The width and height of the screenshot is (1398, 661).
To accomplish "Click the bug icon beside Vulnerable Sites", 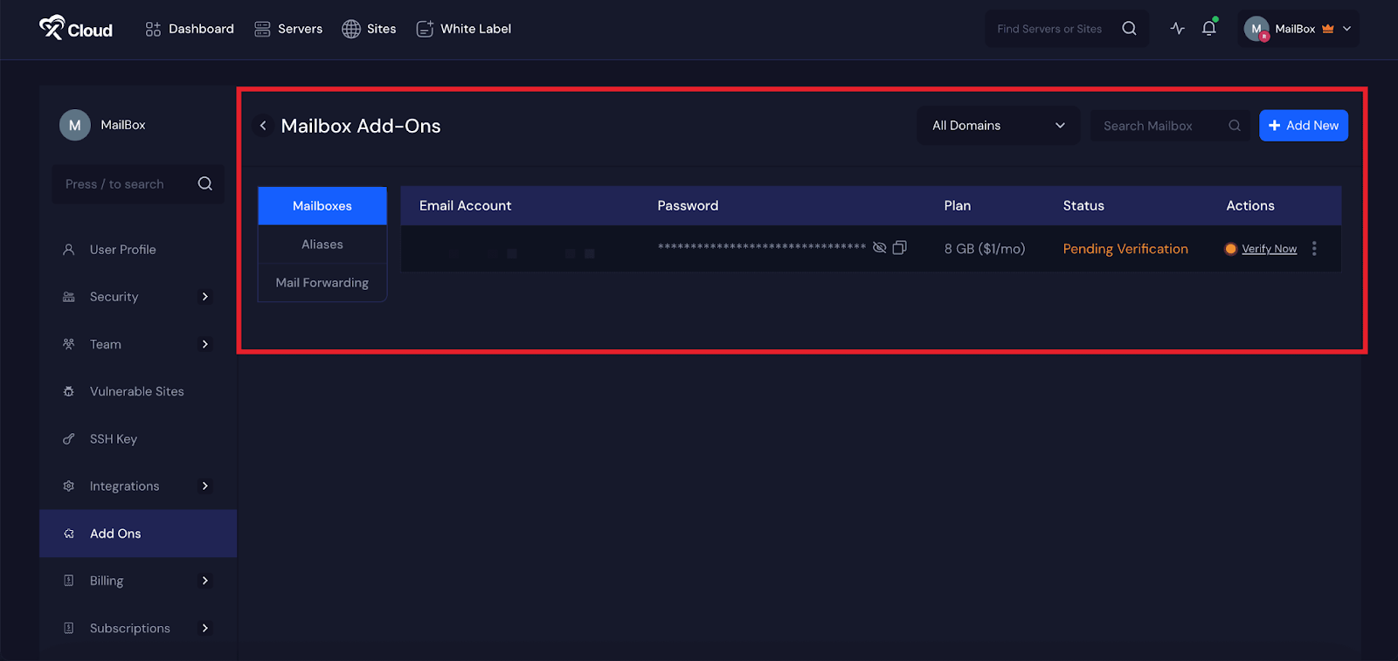I will 69,391.
